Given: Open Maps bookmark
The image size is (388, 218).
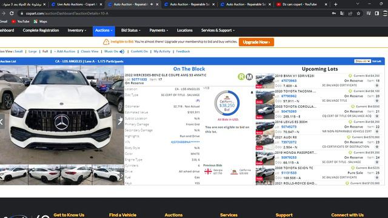Looking at the screenshot, I should 41,22.
